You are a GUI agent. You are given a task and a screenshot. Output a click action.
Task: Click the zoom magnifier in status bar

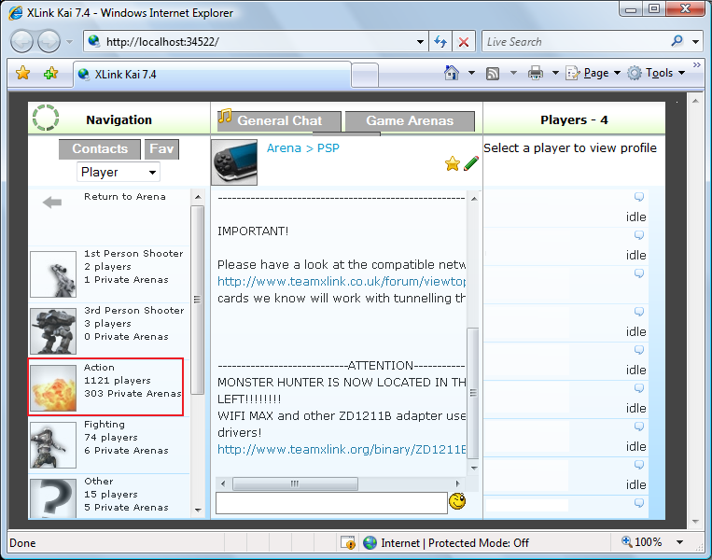point(627,541)
